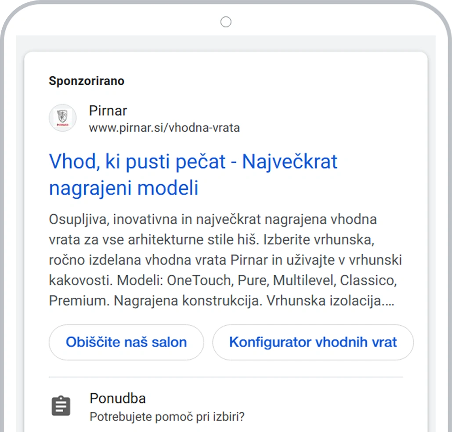Image resolution: width=452 pixels, height=432 pixels.
Task: Click the Sponzorirano label
Action: tap(87, 81)
